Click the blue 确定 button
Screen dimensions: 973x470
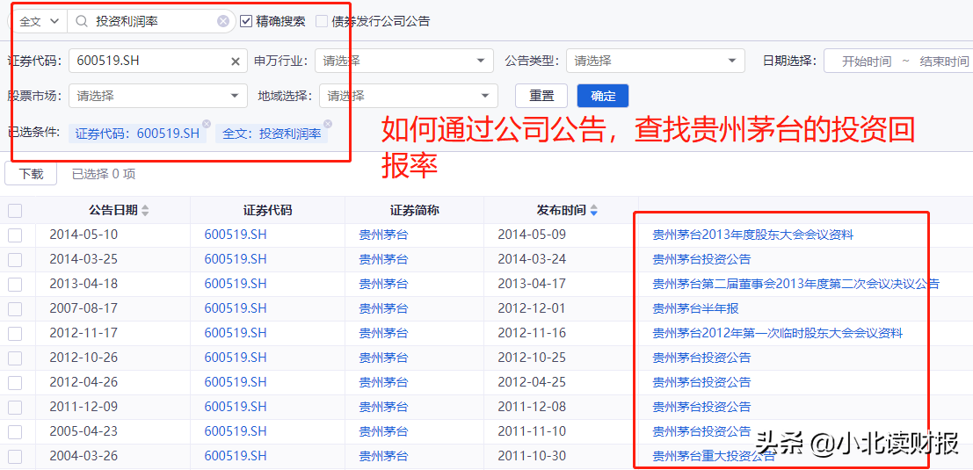(603, 96)
